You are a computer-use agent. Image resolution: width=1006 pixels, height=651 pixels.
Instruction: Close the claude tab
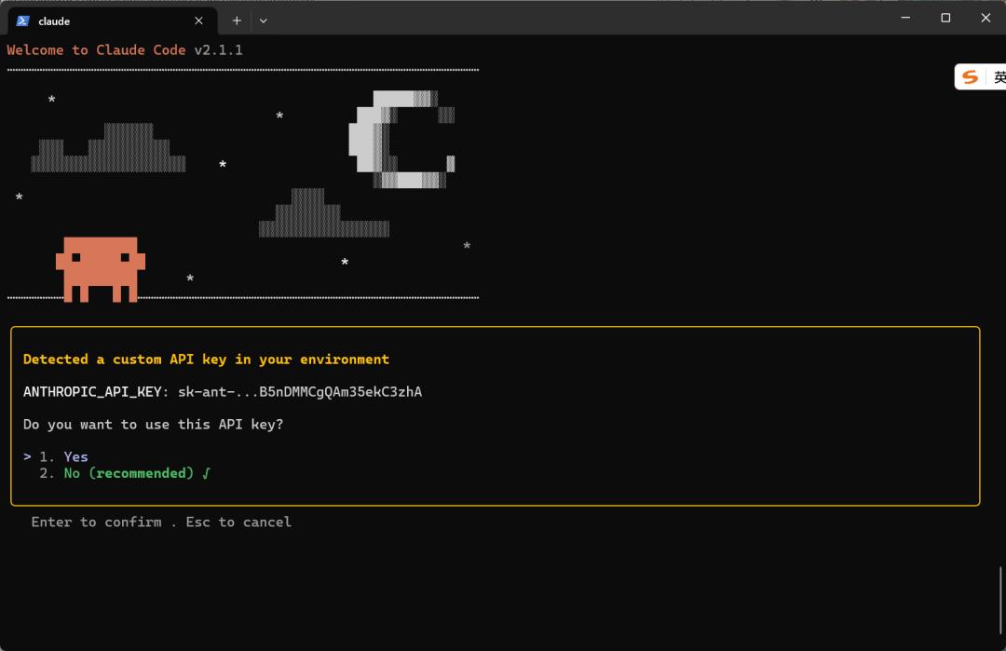coord(199,20)
